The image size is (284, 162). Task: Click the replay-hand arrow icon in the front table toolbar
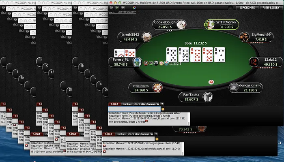(x=111, y=8)
